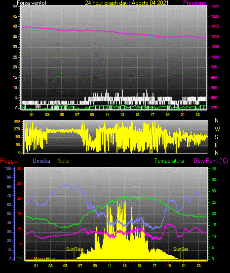This screenshot has width=230, height=273.
Task: Click the 975 pressure axis value
Action: 214,108
